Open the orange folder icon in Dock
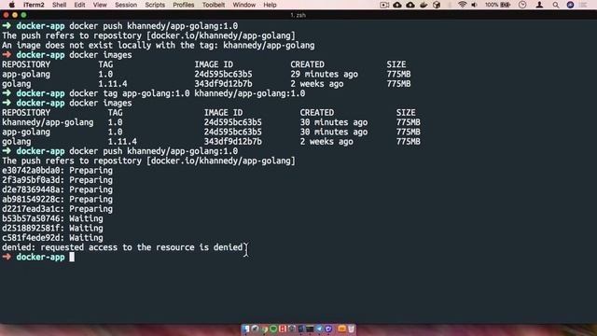This screenshot has height=336, width=597. click(x=341, y=329)
